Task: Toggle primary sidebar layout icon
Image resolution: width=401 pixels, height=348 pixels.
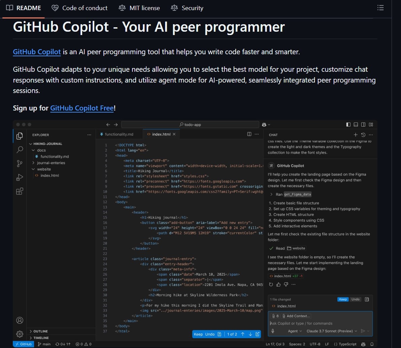Action: (x=348, y=125)
